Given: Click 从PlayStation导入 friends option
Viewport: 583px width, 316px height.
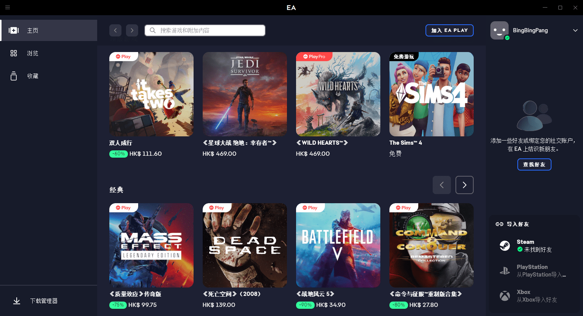Looking at the screenshot, I should point(534,271).
